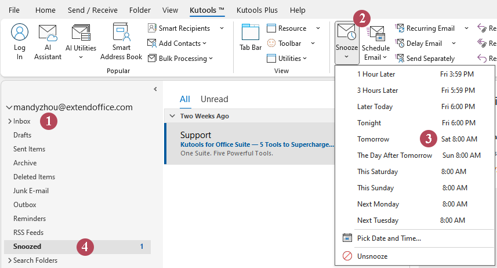Viewport: 497px width, 268px height.
Task: Open the Add Contacts dropdown arrow
Action: 205,43
